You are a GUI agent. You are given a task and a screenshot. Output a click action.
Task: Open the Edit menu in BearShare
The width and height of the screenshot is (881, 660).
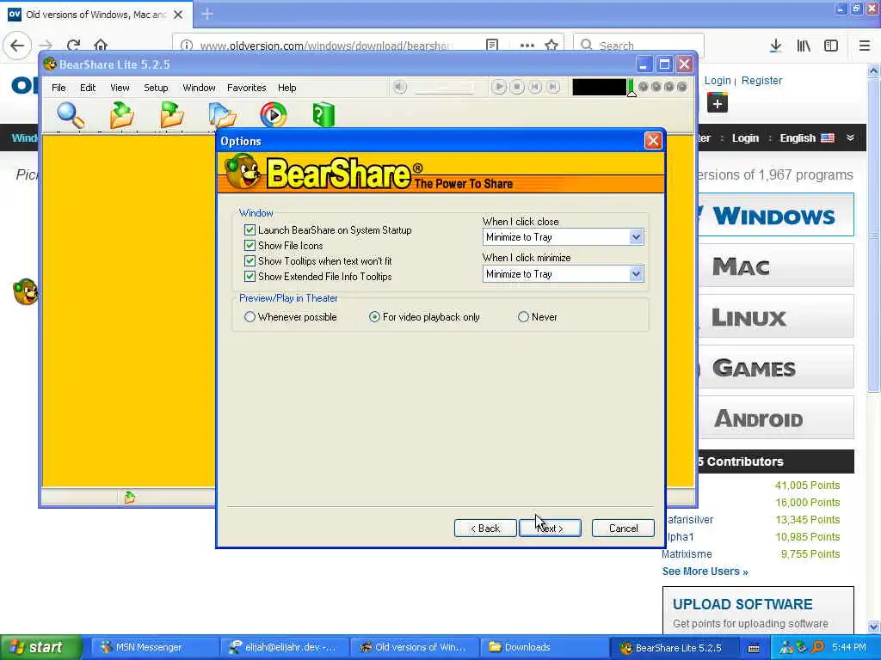(88, 88)
